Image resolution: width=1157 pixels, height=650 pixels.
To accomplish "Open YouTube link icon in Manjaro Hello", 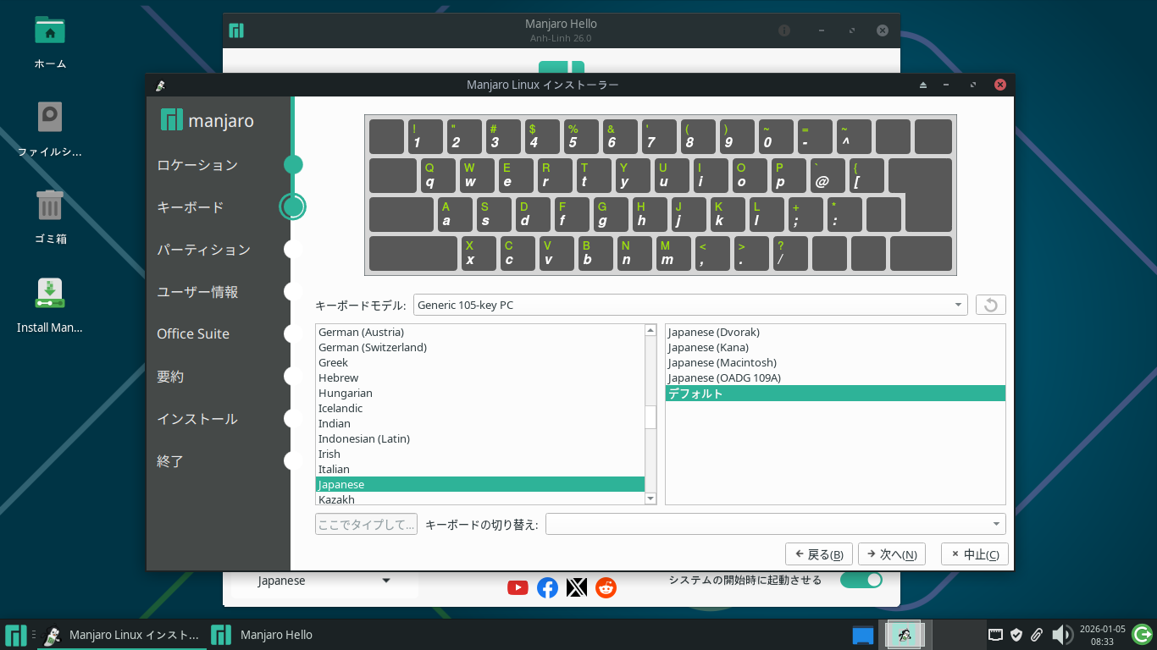I will 518,587.
